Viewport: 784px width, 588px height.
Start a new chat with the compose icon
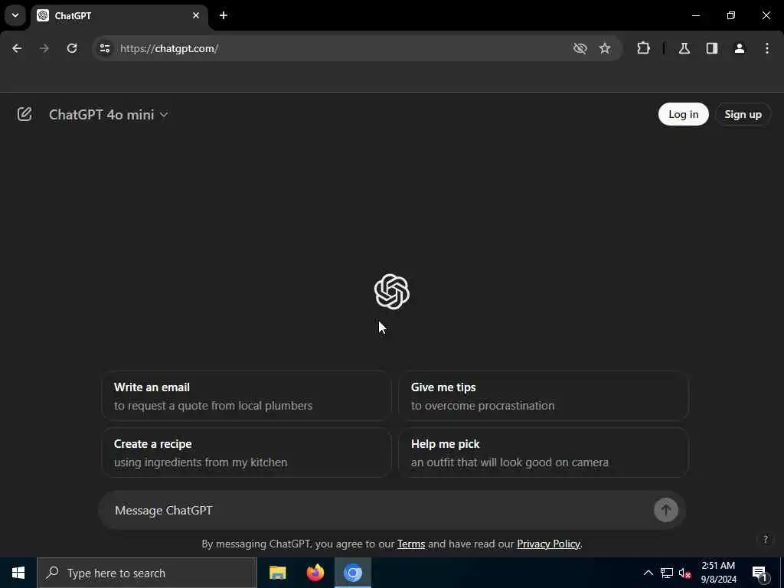tap(24, 114)
